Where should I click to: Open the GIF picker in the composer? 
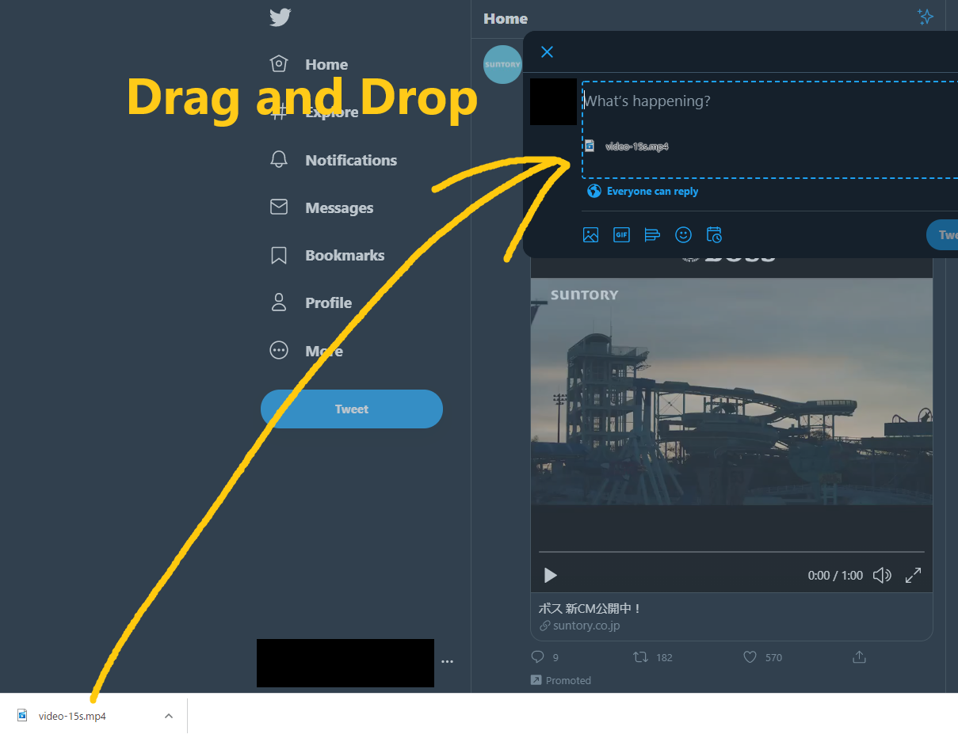tap(621, 234)
